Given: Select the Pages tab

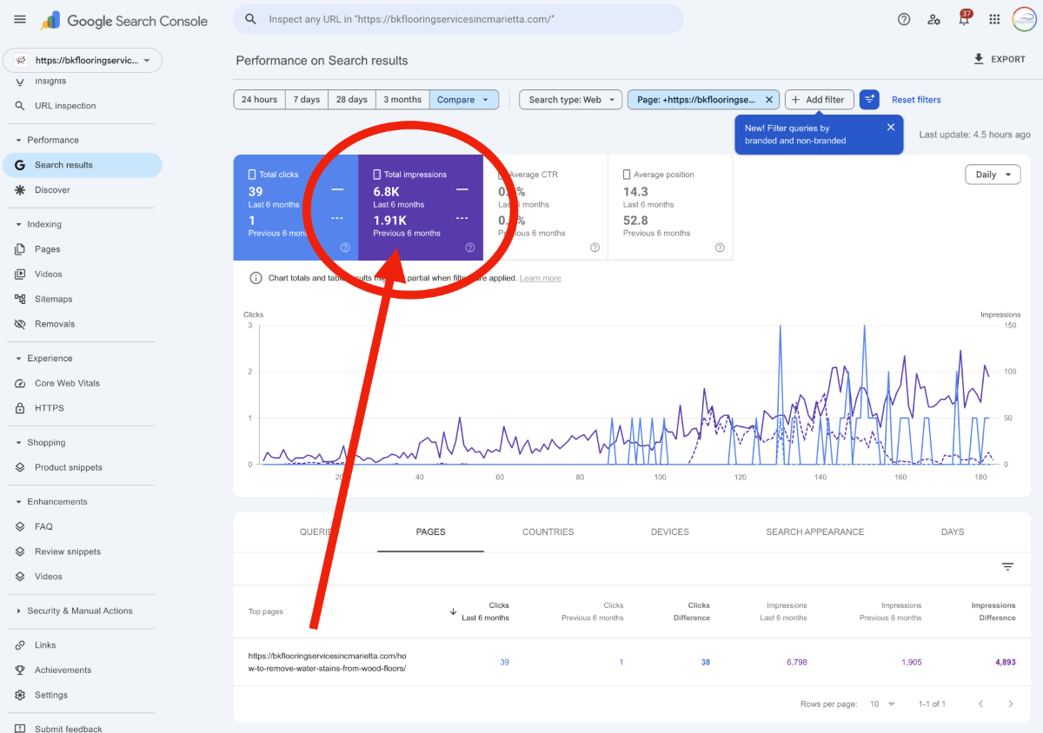Looking at the screenshot, I should click(430, 532).
